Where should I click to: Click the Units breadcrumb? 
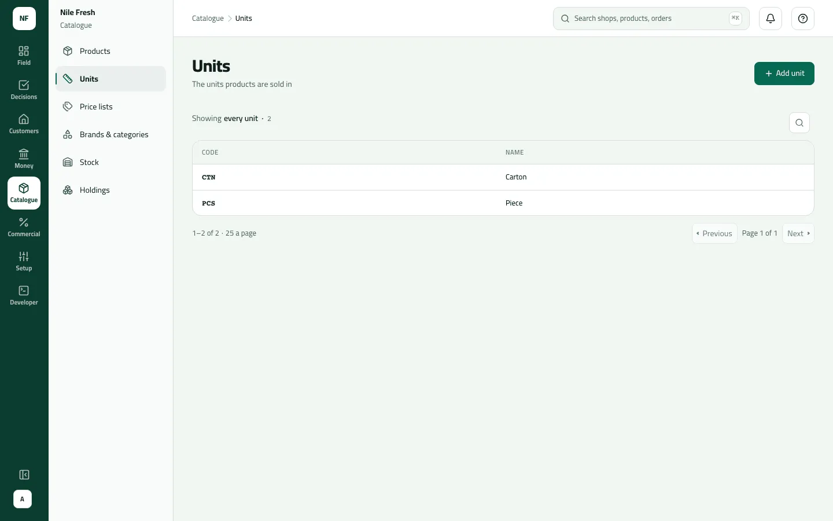click(x=244, y=19)
